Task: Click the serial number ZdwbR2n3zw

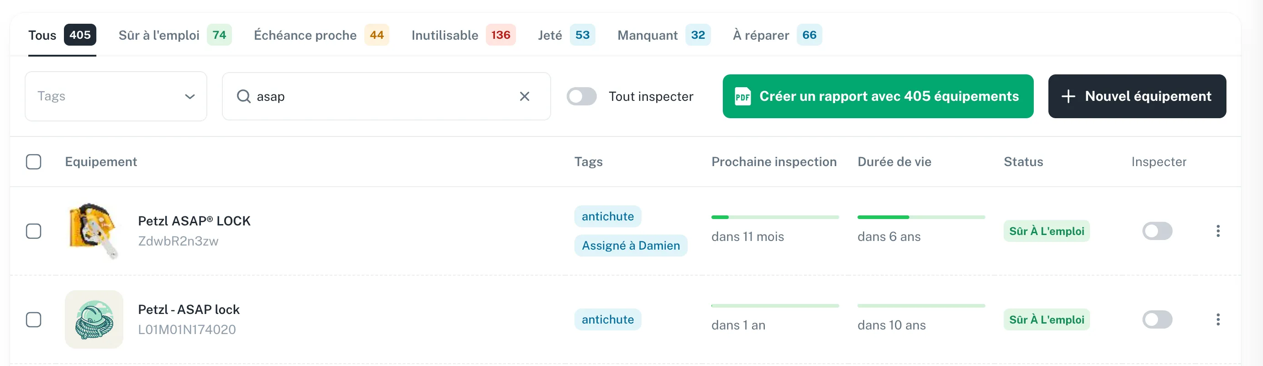Action: pyautogui.click(x=178, y=241)
